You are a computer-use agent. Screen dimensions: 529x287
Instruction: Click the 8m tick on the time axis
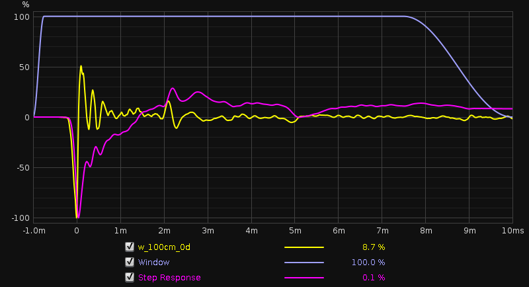(426, 231)
